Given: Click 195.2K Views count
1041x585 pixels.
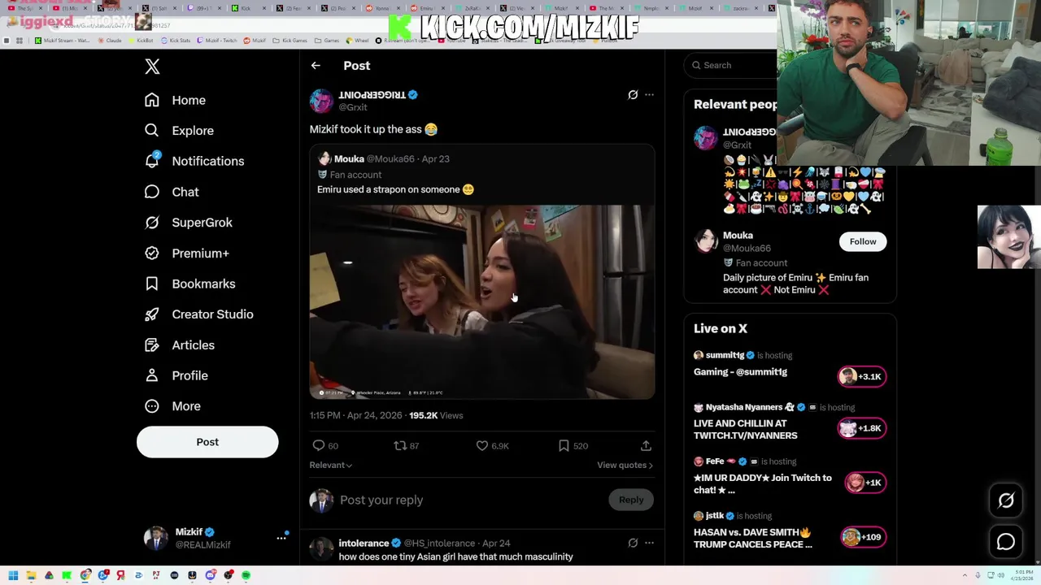Looking at the screenshot, I should (436, 415).
